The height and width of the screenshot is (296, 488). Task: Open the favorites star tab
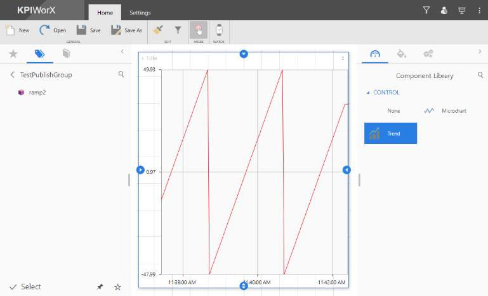(x=13, y=54)
